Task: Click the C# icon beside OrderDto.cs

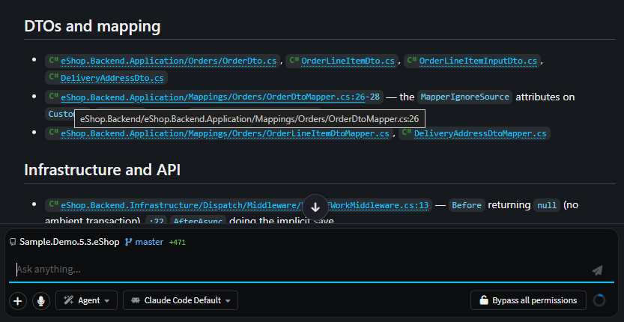Action: [x=53, y=61]
